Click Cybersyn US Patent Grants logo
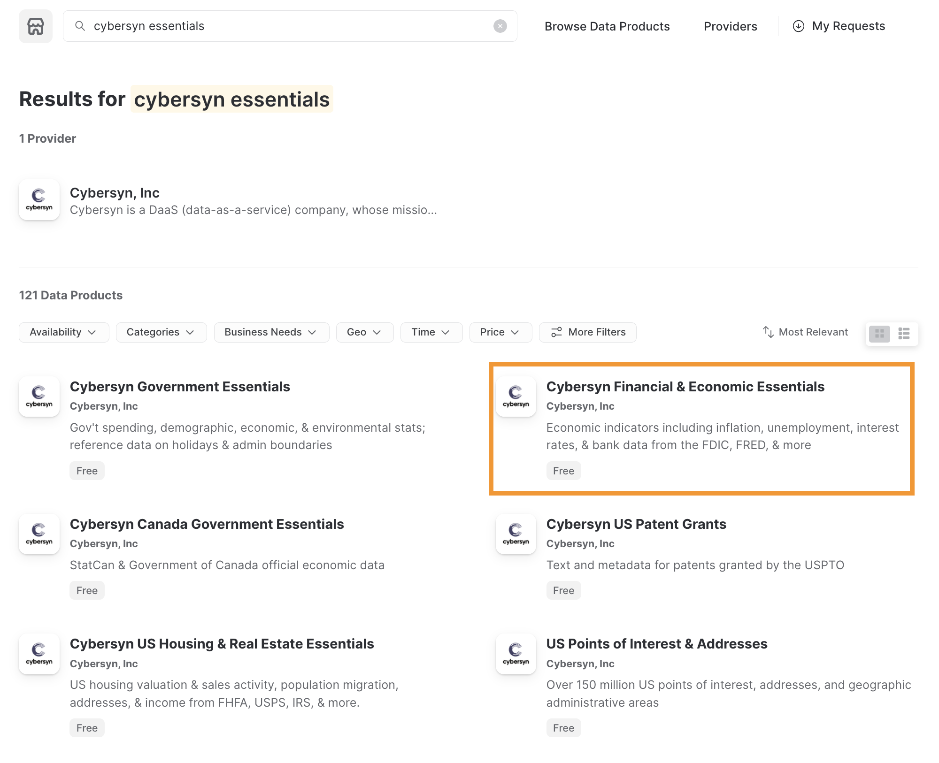939x763 pixels. [516, 534]
